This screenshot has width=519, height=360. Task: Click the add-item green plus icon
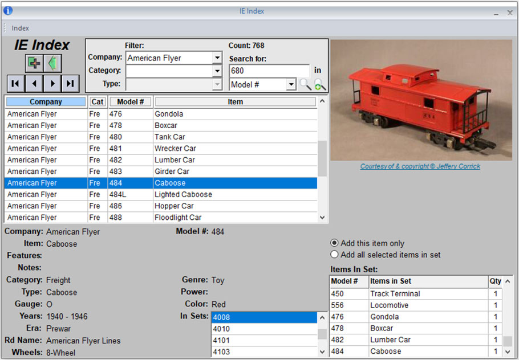pyautogui.click(x=34, y=63)
